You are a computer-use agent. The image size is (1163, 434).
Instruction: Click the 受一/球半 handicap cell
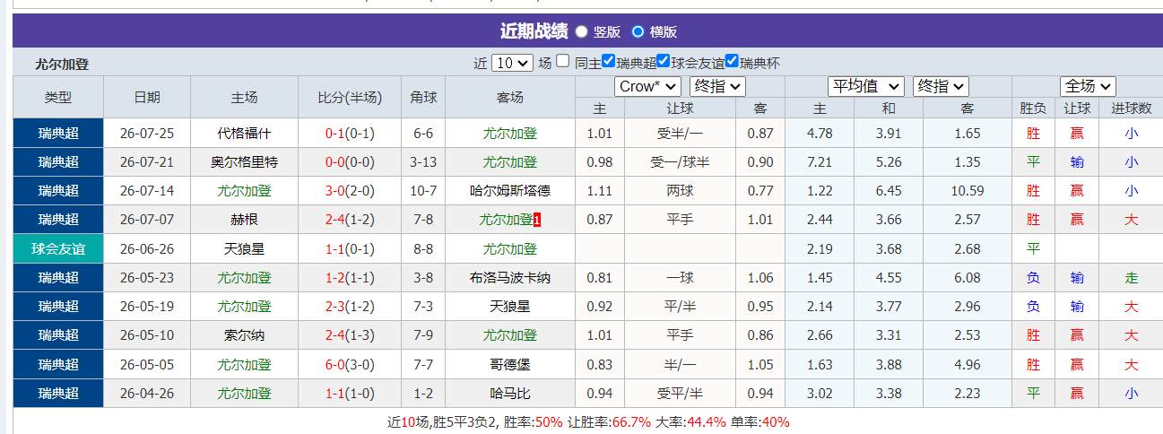click(681, 161)
